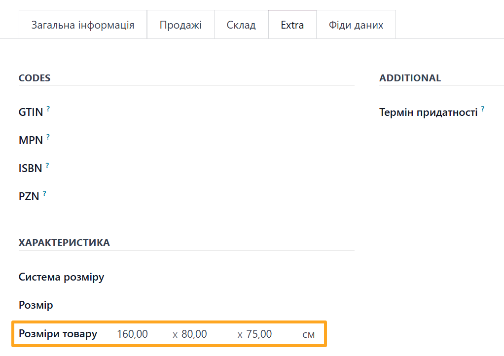Image resolution: width=504 pixels, height=356 pixels.
Task: Open the MPN help tooltip icon
Action: click(48, 137)
